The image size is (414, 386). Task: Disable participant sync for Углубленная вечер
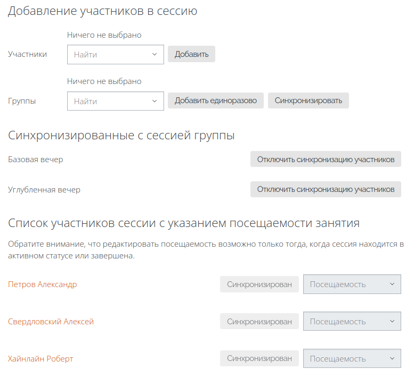pyautogui.click(x=326, y=189)
